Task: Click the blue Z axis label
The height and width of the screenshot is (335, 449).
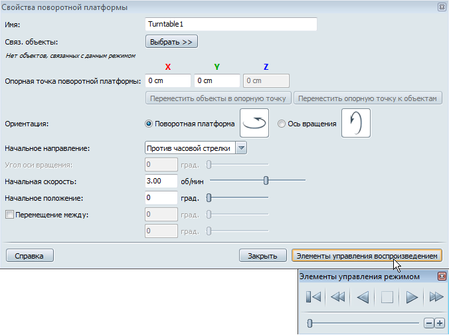Action: (266, 67)
